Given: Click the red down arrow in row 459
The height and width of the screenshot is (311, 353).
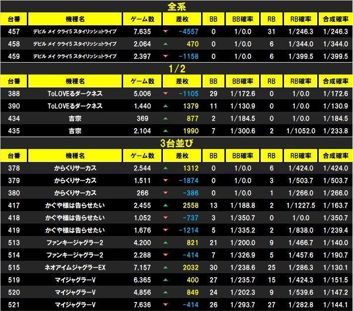Looking at the screenshot, I should tap(166, 56).
